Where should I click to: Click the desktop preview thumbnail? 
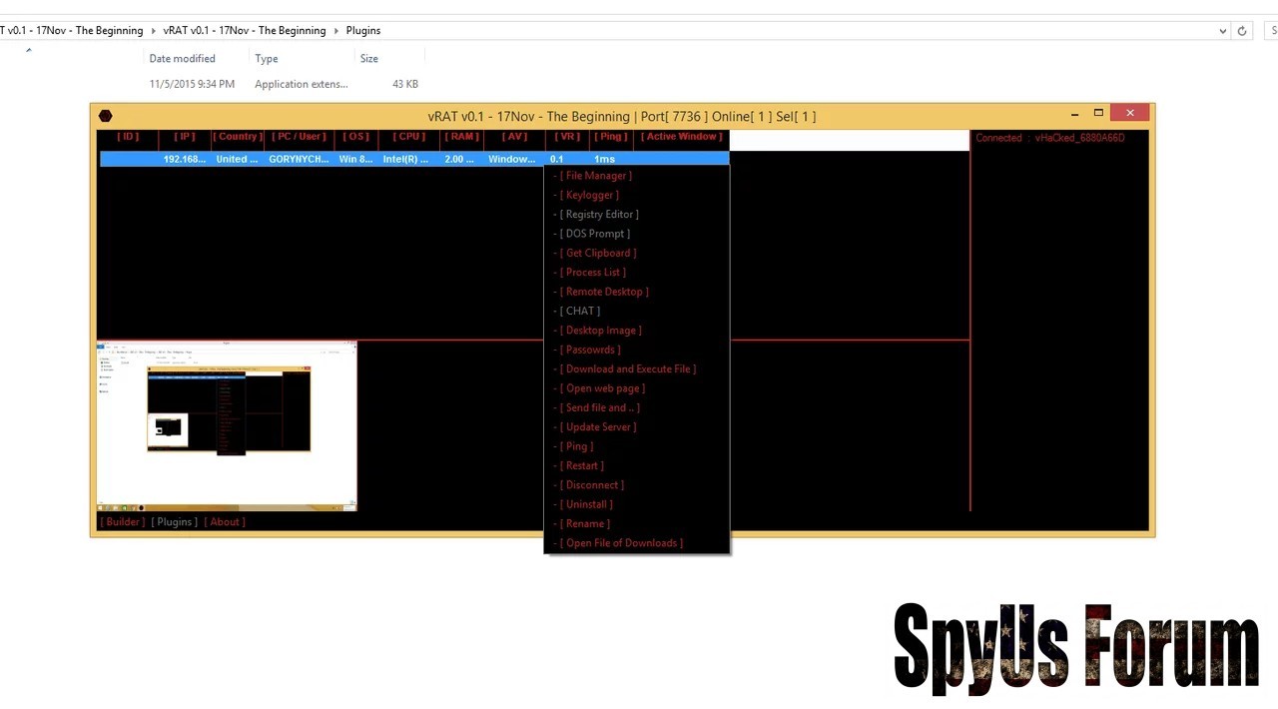tap(227, 426)
